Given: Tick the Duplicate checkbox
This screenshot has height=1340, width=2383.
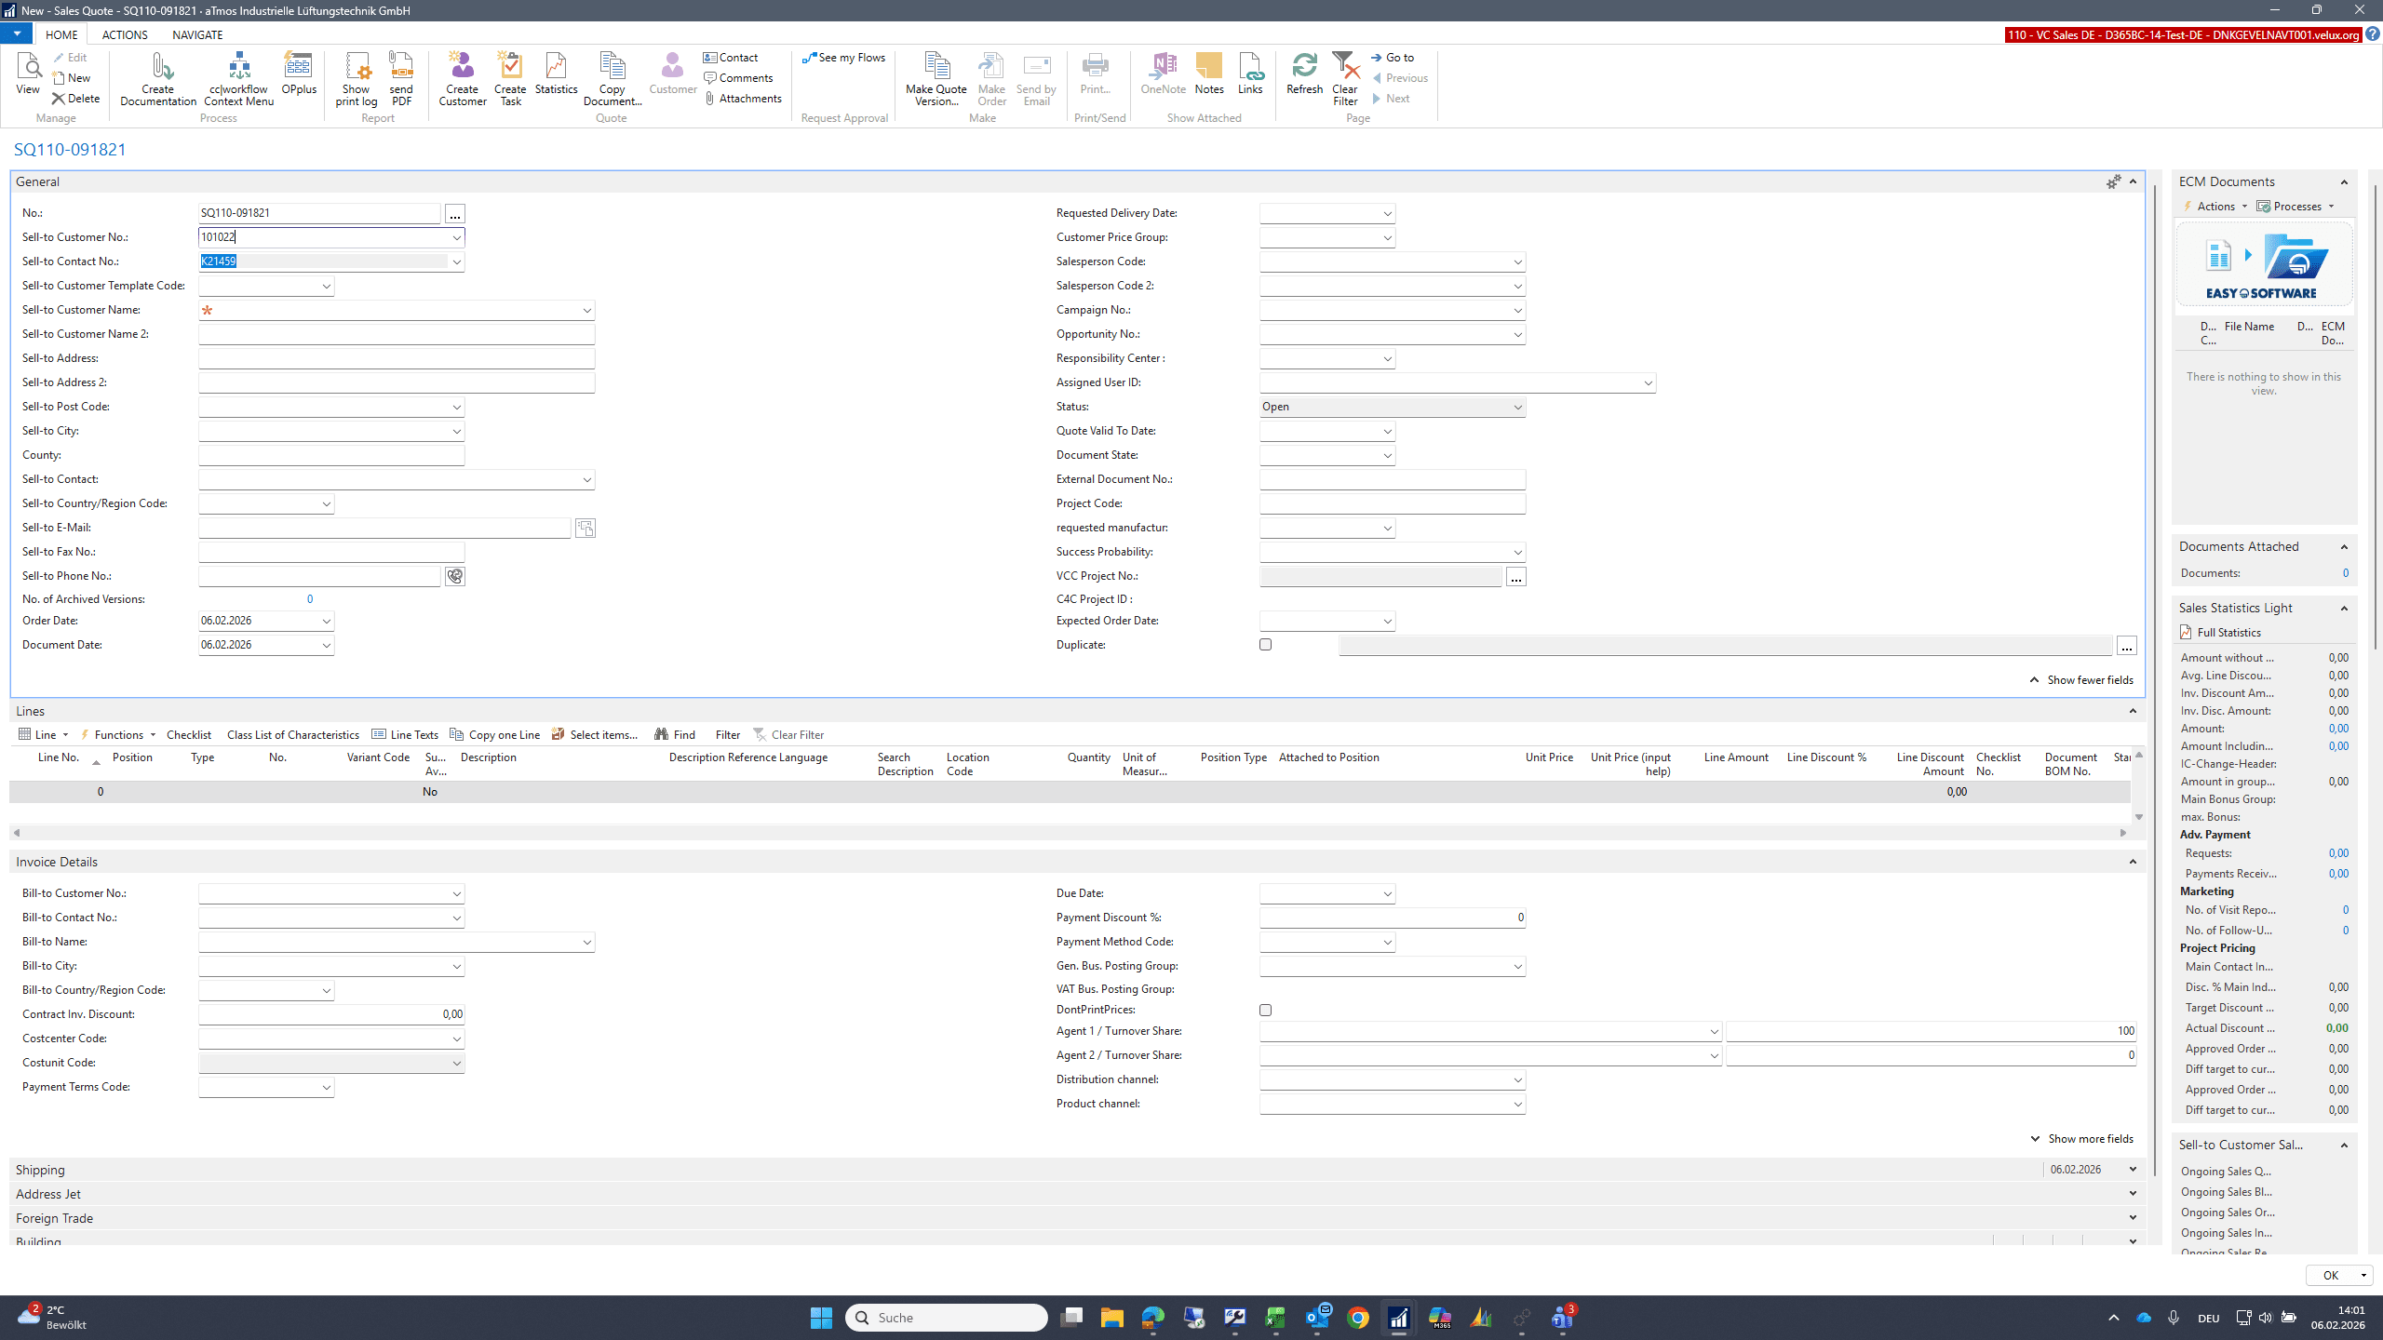Looking at the screenshot, I should click(x=1265, y=645).
